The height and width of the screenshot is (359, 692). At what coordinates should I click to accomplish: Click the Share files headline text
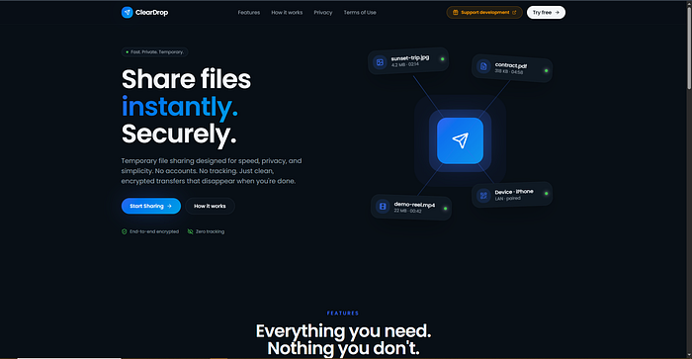pyautogui.click(x=186, y=79)
